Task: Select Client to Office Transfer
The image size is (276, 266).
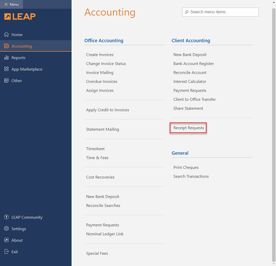Action: pyautogui.click(x=194, y=99)
